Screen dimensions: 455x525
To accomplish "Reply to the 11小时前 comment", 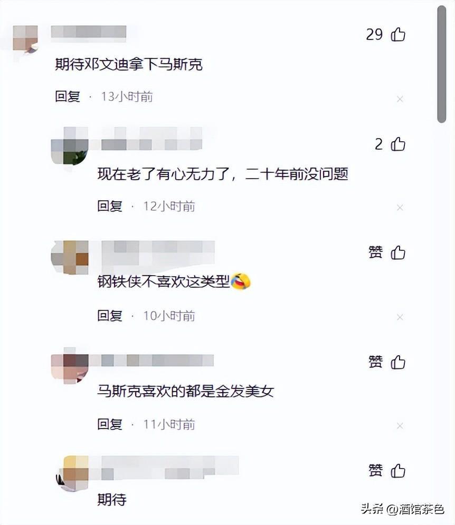I will (x=110, y=424).
